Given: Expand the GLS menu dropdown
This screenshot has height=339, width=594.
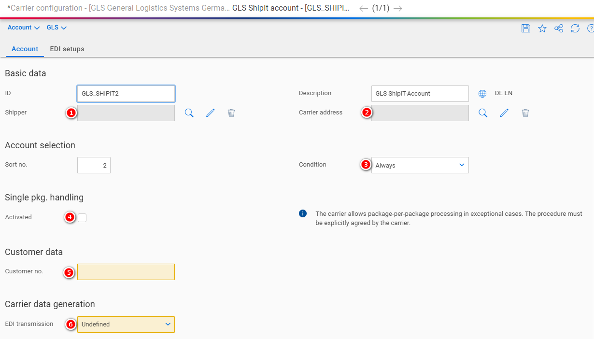Looking at the screenshot, I should tap(57, 28).
